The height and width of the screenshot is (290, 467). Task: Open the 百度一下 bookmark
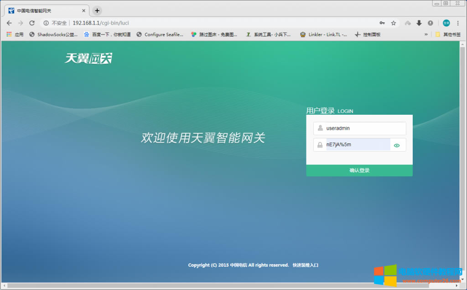coord(107,35)
